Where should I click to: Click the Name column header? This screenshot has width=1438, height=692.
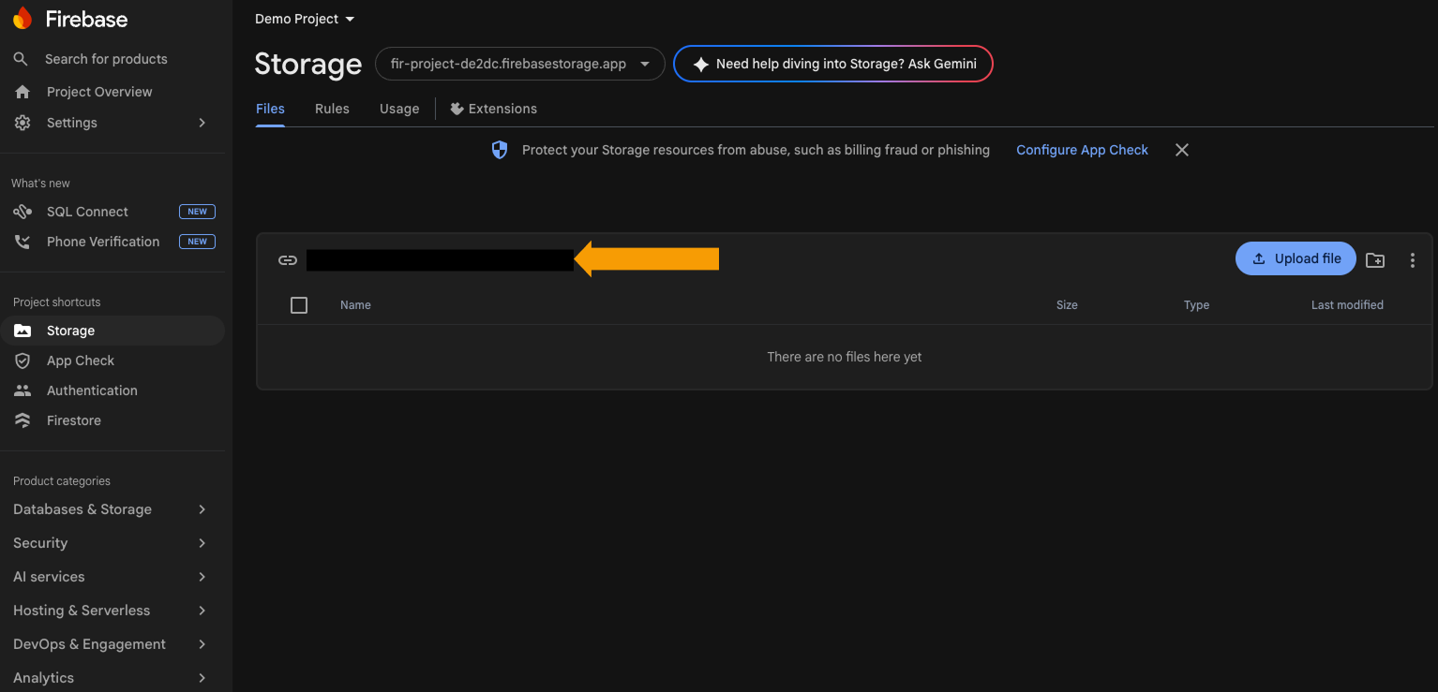355,305
